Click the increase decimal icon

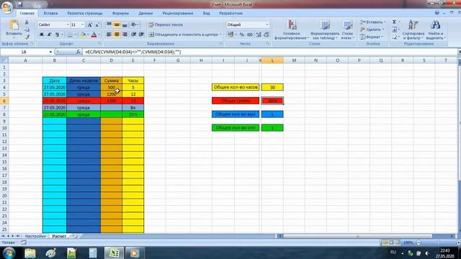coord(259,35)
